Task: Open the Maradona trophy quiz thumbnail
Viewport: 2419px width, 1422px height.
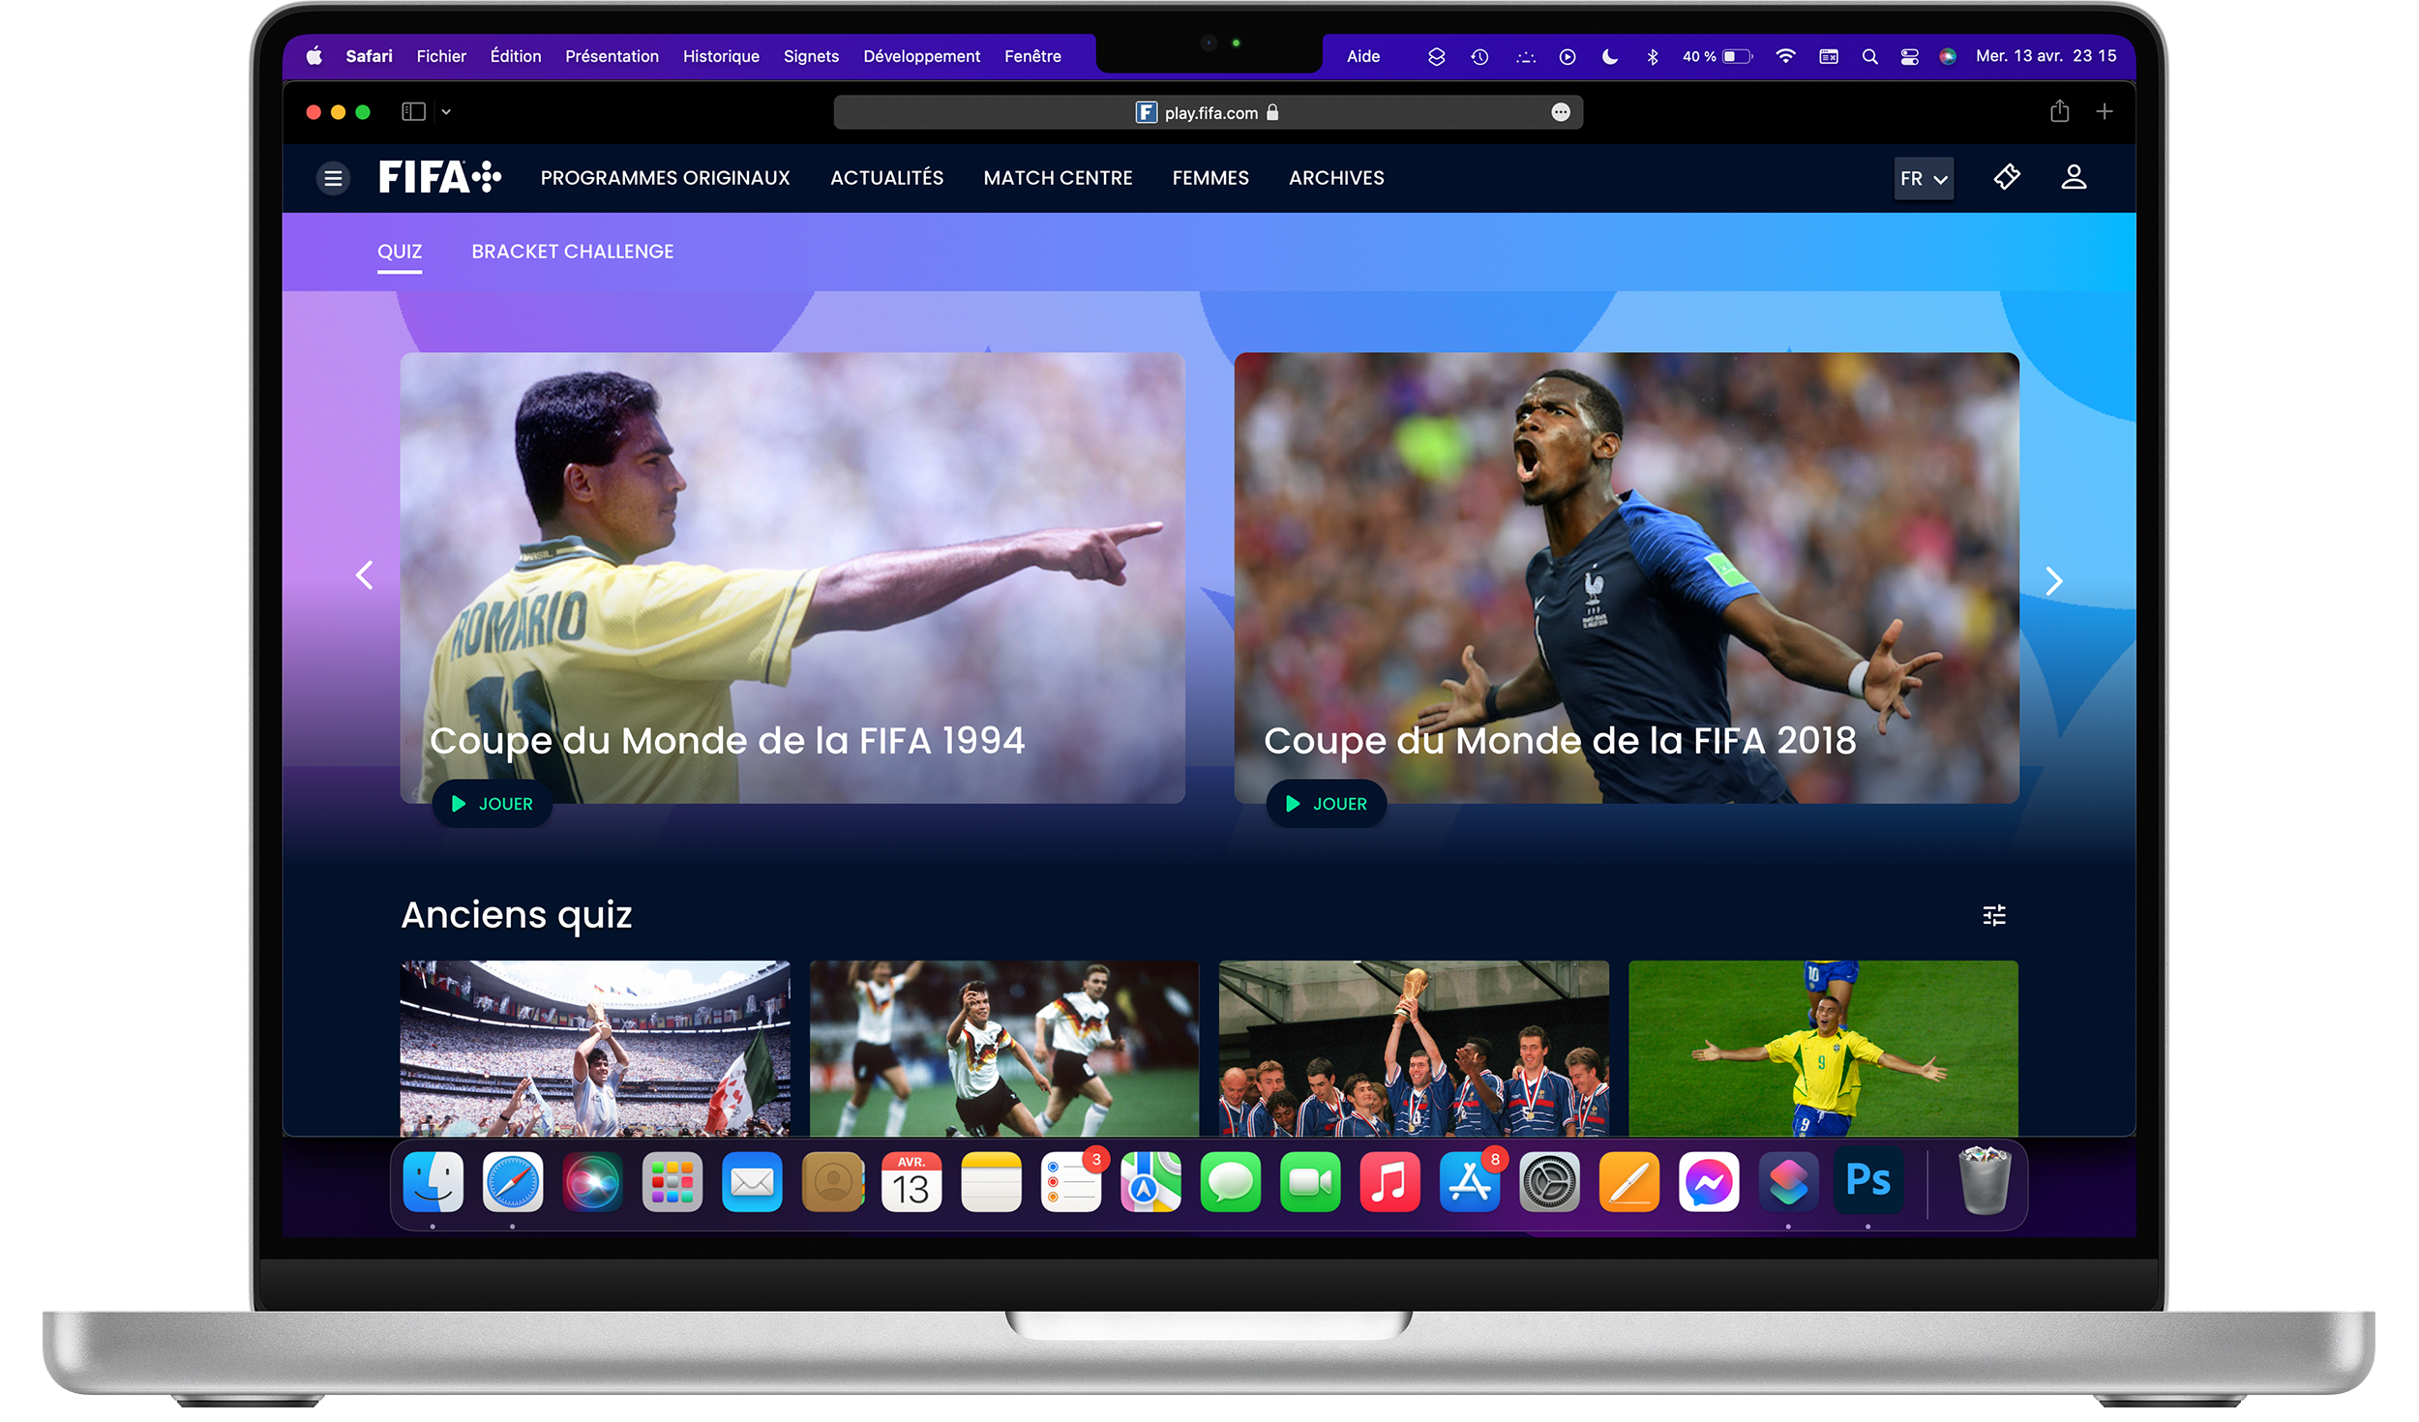Action: coord(595,1048)
